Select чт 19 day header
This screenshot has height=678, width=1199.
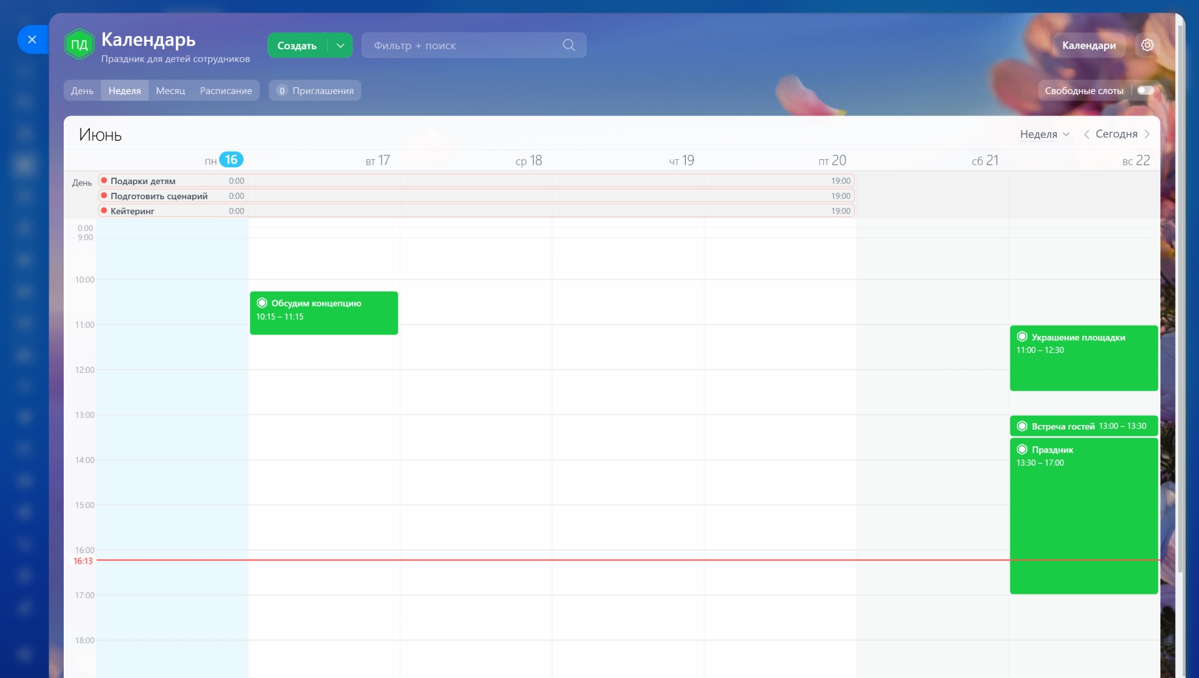tap(681, 160)
